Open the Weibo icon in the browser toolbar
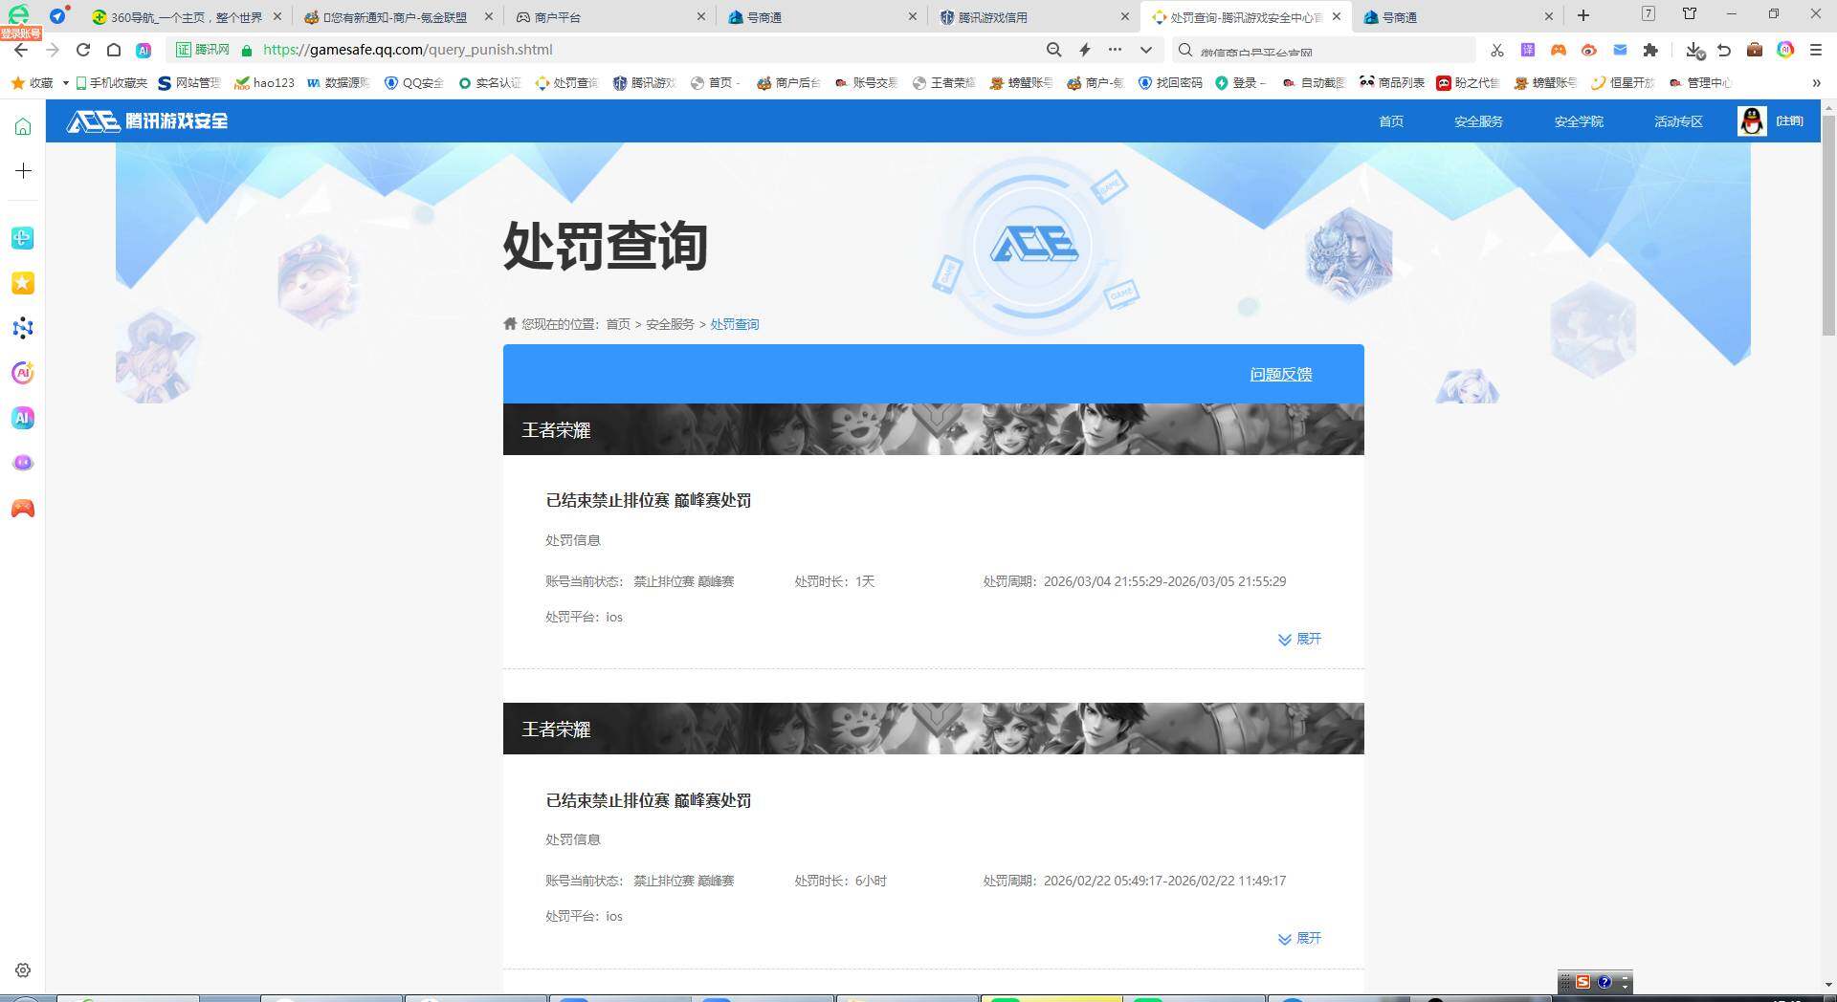This screenshot has width=1837, height=1002. click(x=1589, y=50)
